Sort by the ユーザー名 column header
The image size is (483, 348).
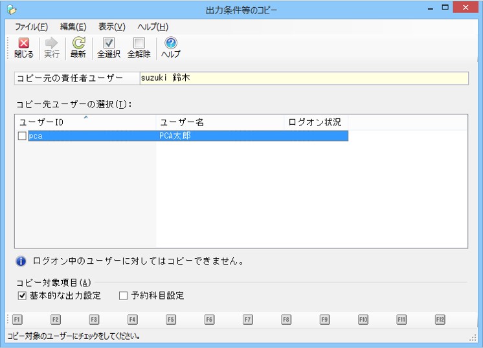coord(219,122)
